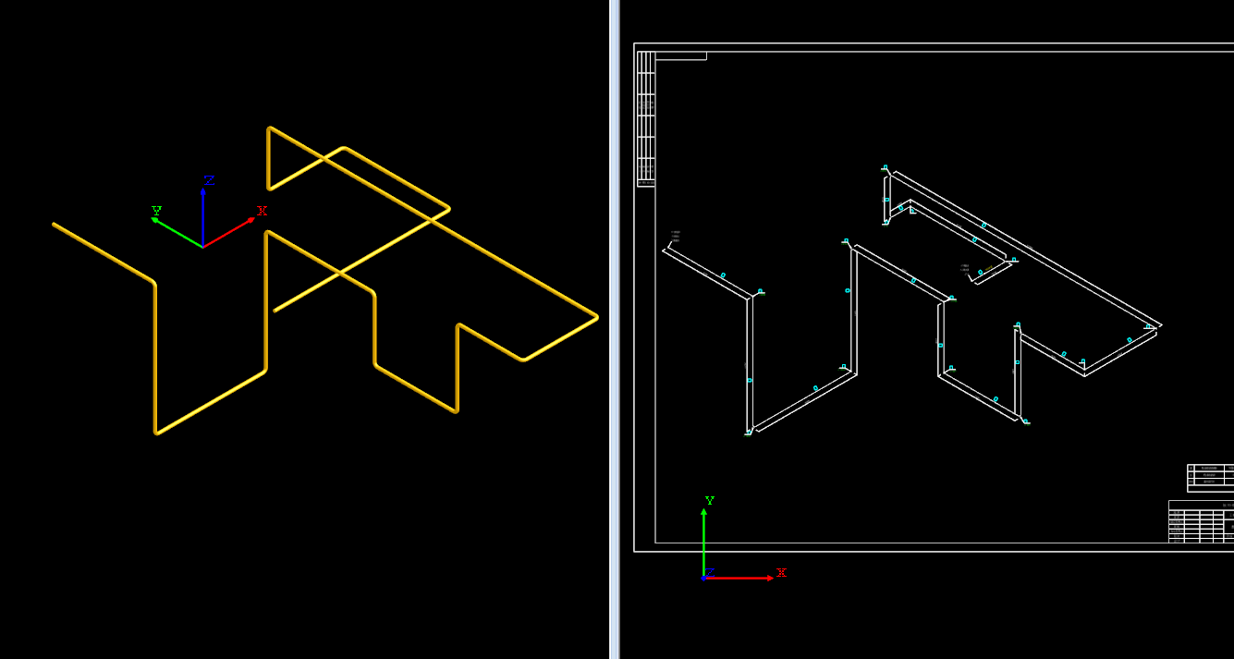Viewport: 1234px width, 659px height.
Task: Select the small box at the frame's top-left corner
Action: (680, 56)
